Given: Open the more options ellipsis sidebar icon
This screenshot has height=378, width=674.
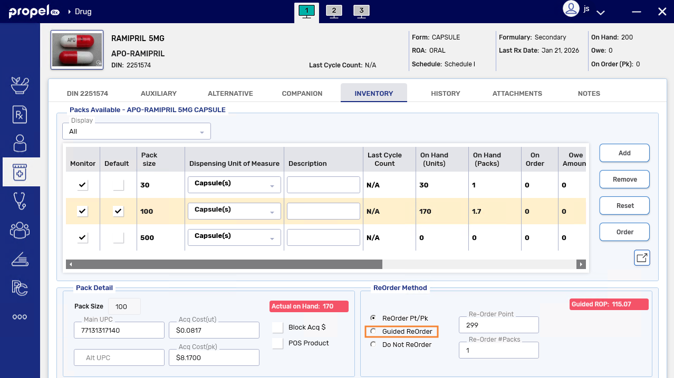Looking at the screenshot, I should point(20,317).
